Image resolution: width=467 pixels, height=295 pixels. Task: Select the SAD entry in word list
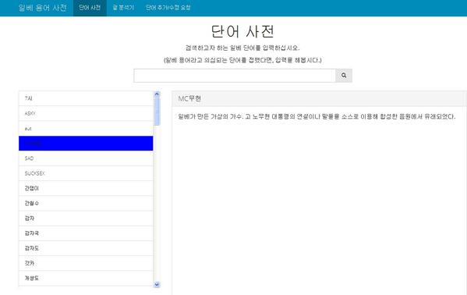(x=86, y=158)
